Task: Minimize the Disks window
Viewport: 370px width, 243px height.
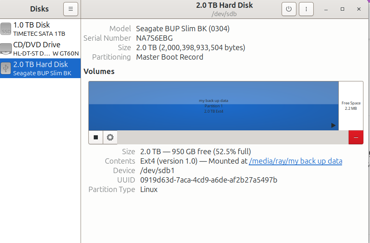Action: (326, 9)
